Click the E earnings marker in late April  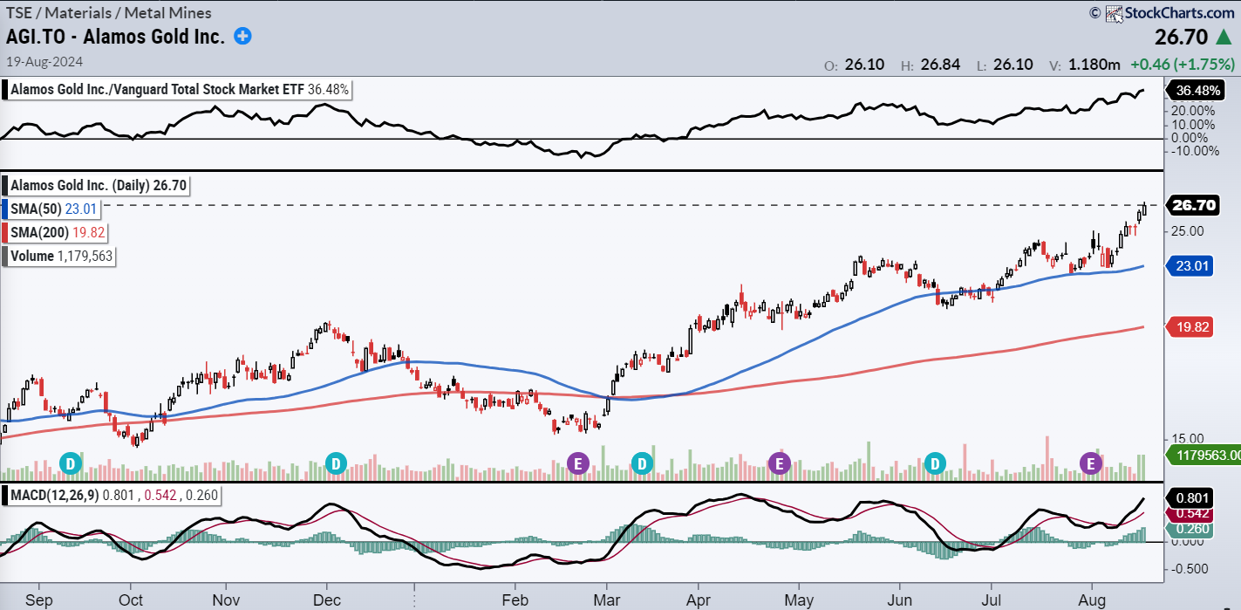pyautogui.click(x=778, y=463)
